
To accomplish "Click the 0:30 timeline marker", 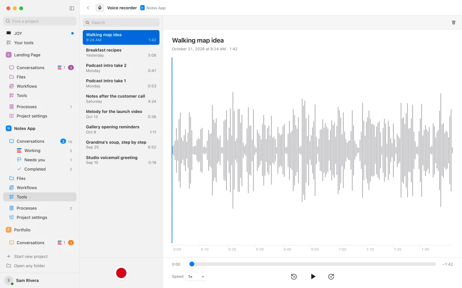I will [x=260, y=249].
